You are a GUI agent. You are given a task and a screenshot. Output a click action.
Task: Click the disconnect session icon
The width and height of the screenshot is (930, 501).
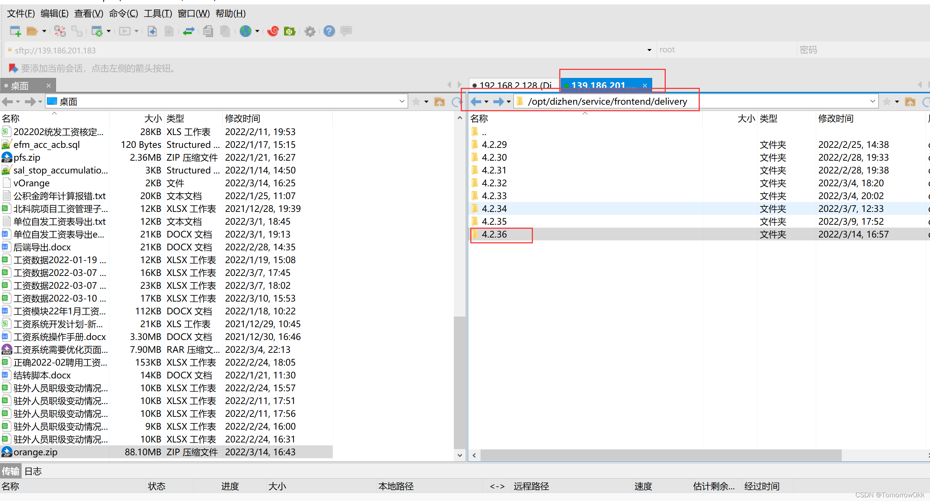point(60,31)
